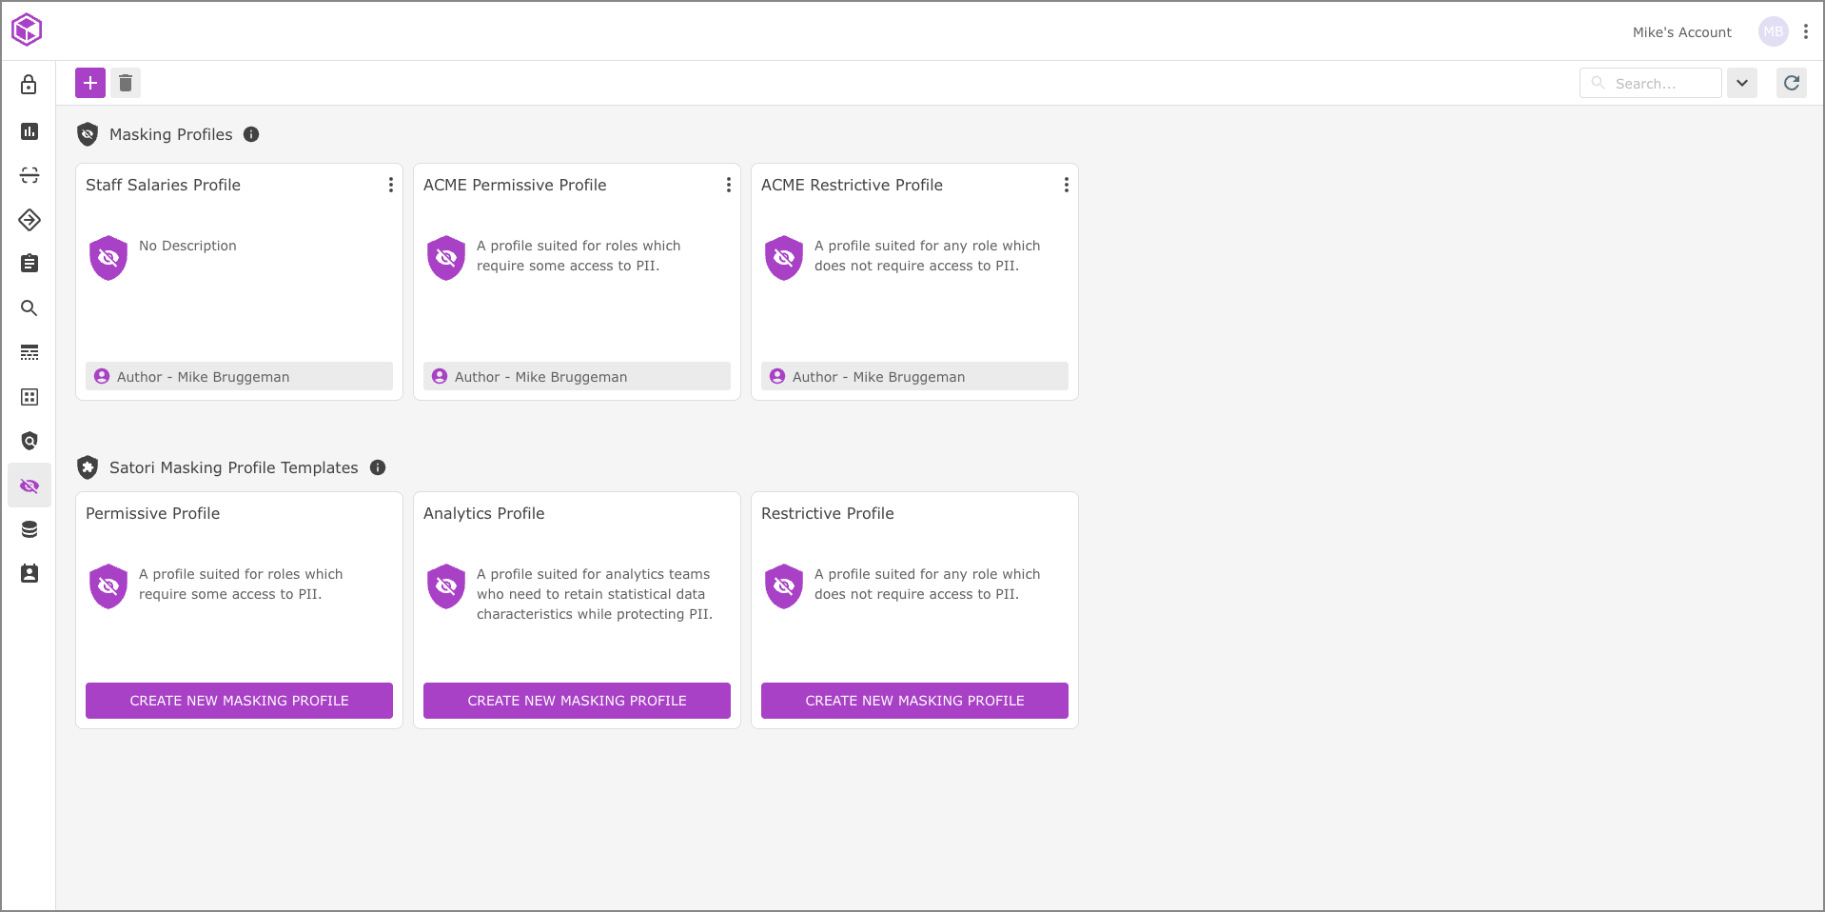
Task: Open the contact badge sidebar icon
Action: click(x=29, y=573)
